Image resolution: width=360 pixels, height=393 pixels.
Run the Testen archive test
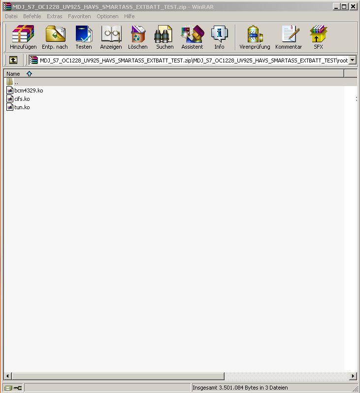84,34
